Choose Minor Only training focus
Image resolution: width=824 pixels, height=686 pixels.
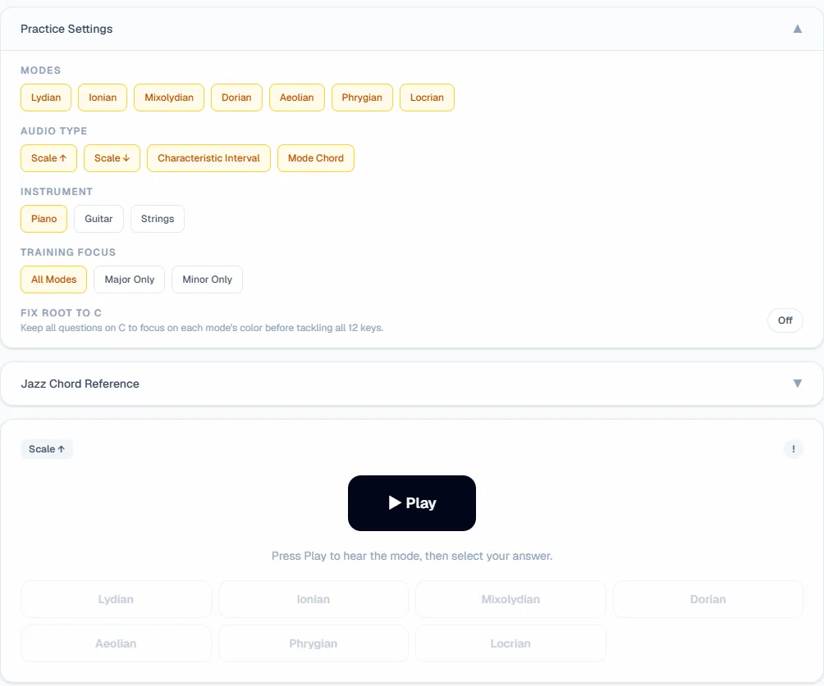[207, 279]
